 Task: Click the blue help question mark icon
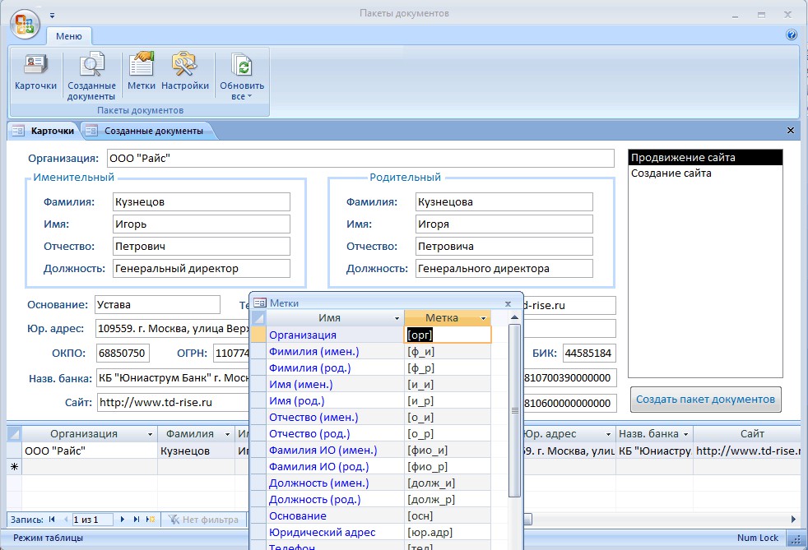(x=792, y=35)
